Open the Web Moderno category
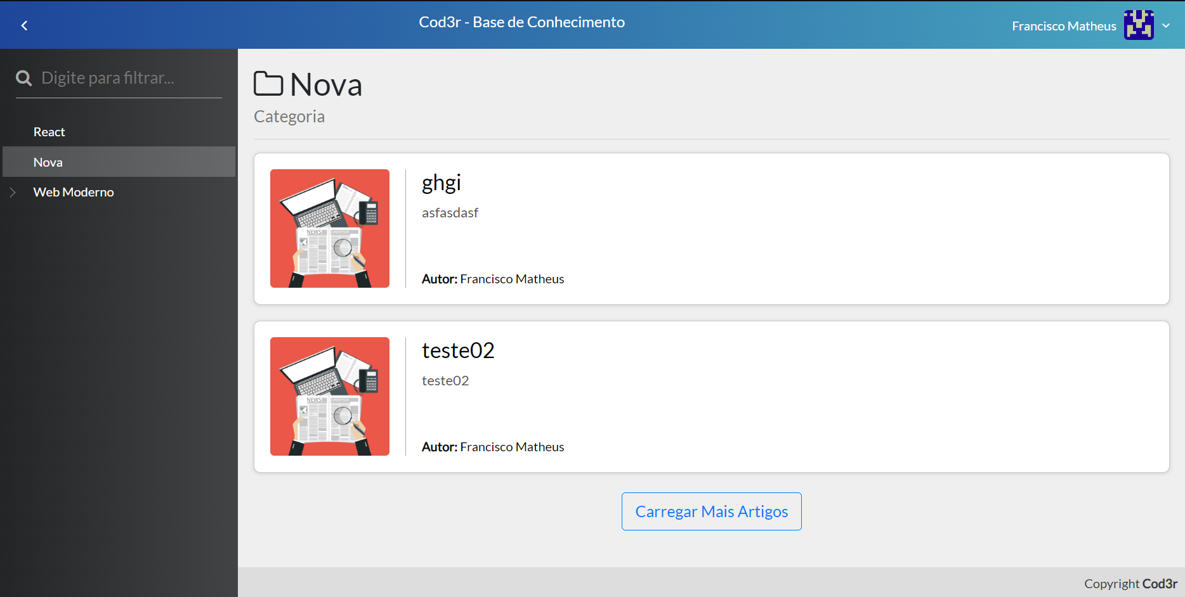 tap(74, 191)
